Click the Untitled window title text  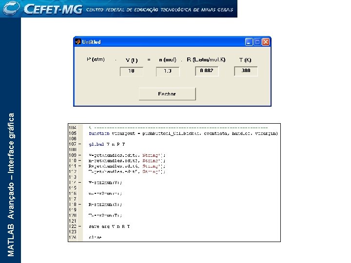tap(91, 42)
